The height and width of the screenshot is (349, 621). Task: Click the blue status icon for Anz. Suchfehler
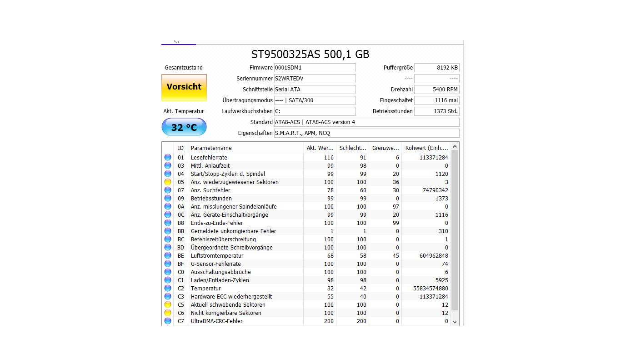(168, 190)
